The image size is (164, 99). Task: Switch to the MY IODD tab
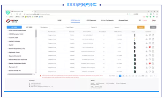[29, 27]
